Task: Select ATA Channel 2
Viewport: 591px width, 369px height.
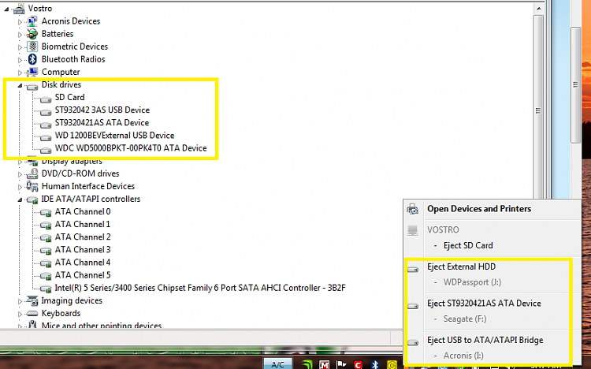Action: click(x=83, y=237)
